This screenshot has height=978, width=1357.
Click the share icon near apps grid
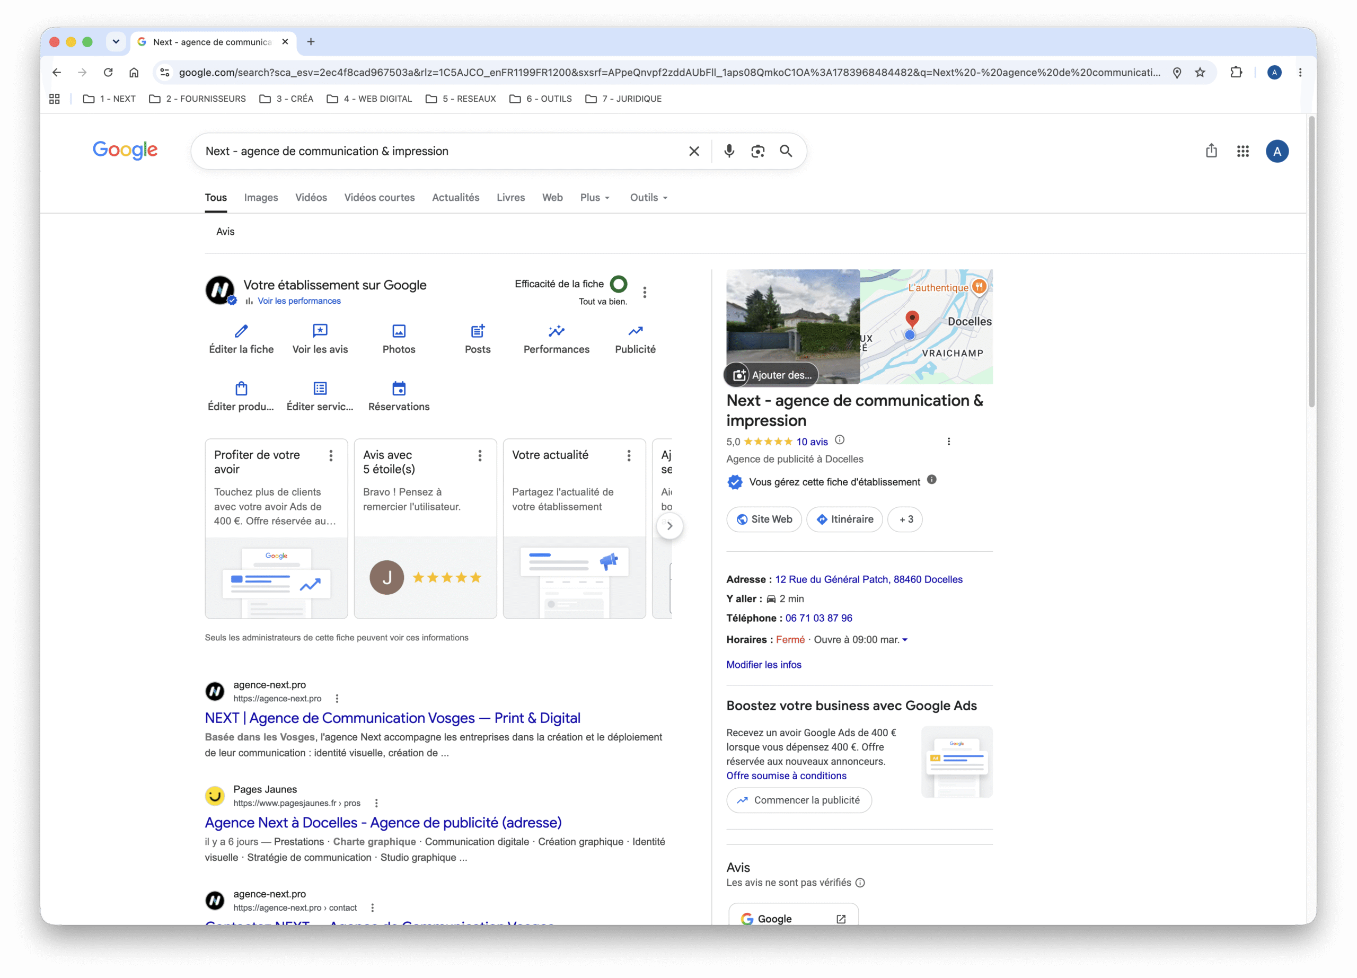(1211, 151)
